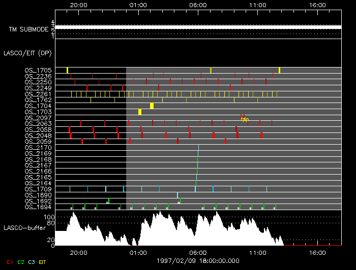
Task: Select the C3 legend label
Action: 32,261
